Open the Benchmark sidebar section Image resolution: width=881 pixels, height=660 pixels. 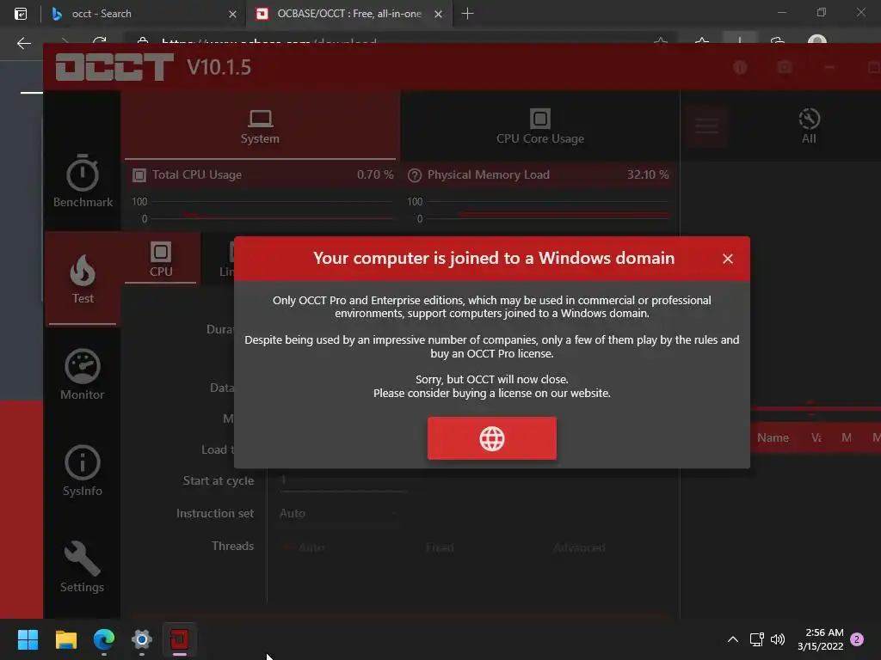83,180
